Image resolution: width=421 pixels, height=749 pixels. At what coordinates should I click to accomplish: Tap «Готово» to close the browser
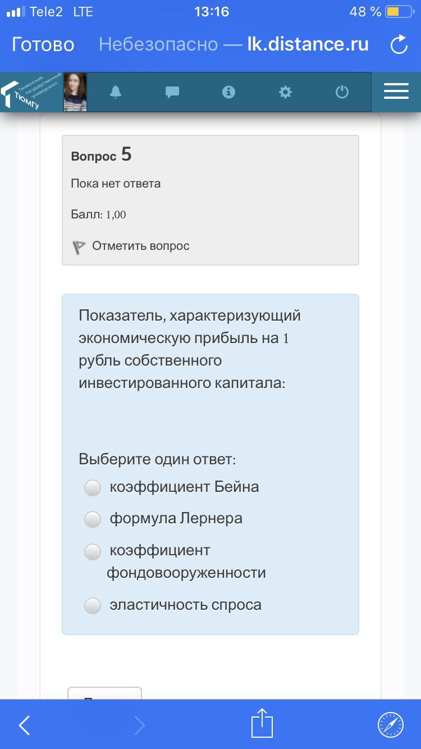[43, 44]
